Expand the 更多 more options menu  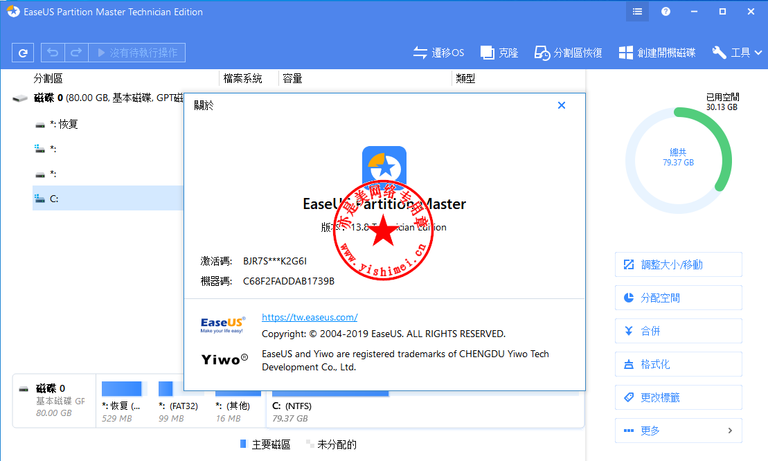679,431
